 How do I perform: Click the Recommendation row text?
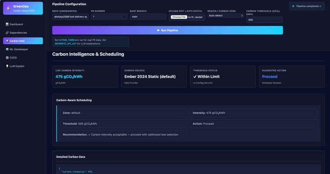click(x=121, y=134)
